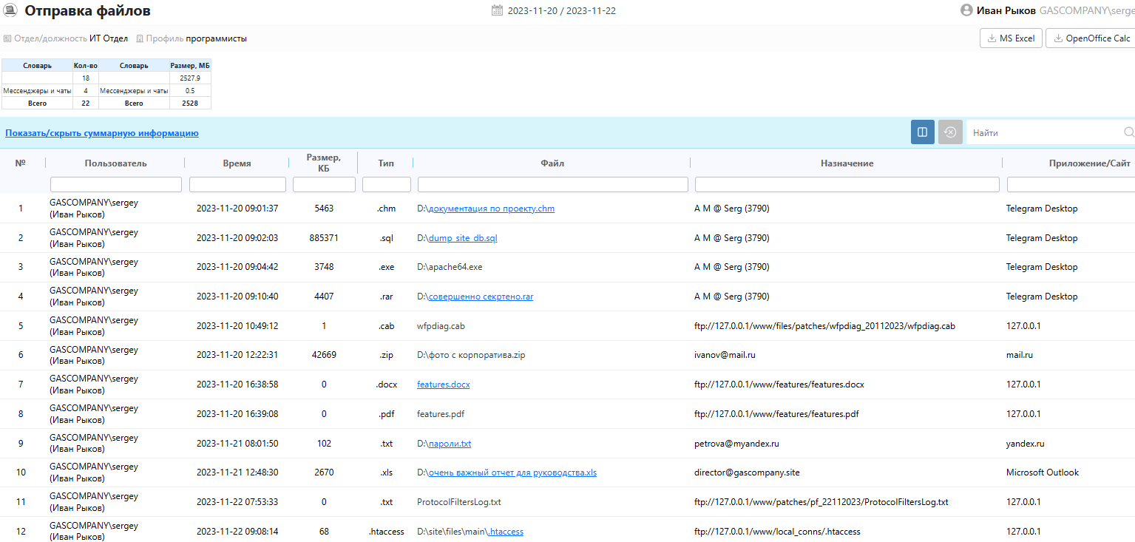Focus the Файл column filter field
This screenshot has height=542, width=1135.
pos(553,184)
